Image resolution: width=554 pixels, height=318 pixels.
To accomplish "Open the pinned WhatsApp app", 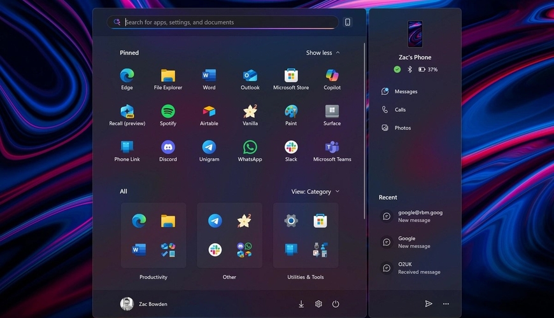I will click(250, 151).
